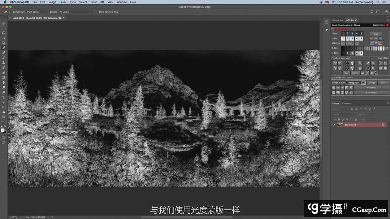Select the Move tool at top of toolbar

(4, 23)
